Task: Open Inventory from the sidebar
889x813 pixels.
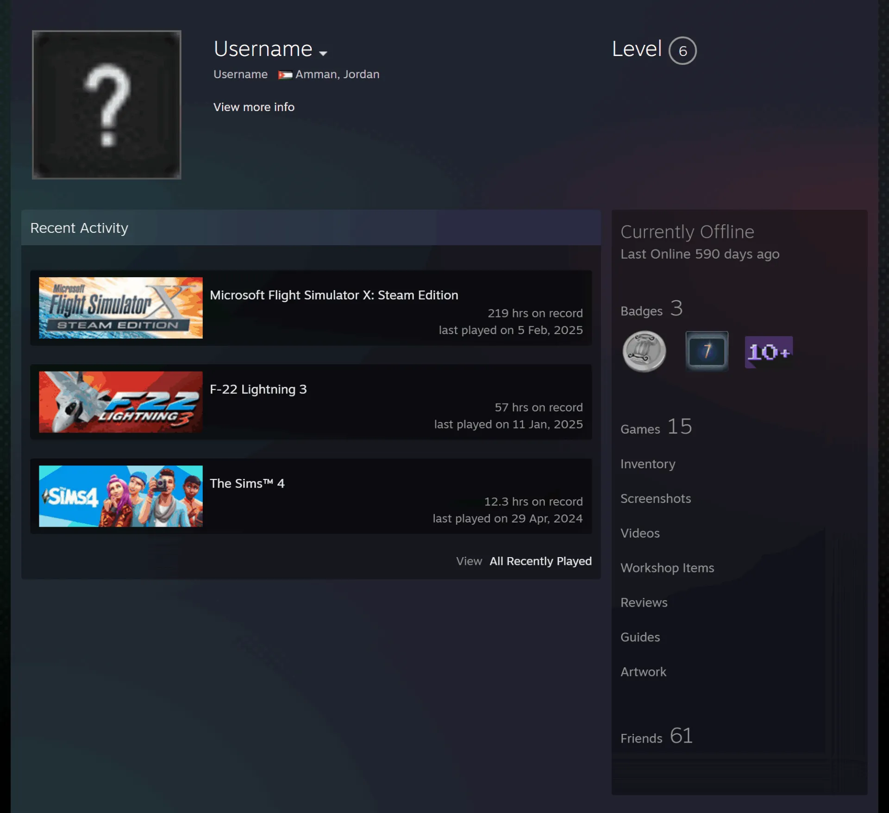Action: (648, 464)
